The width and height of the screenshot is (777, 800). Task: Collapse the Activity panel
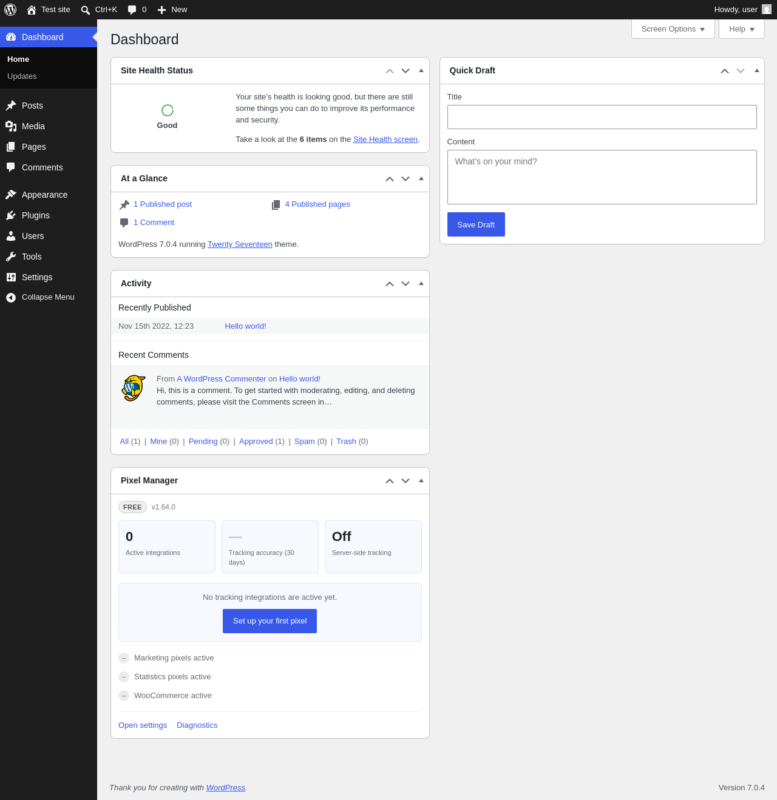click(421, 284)
